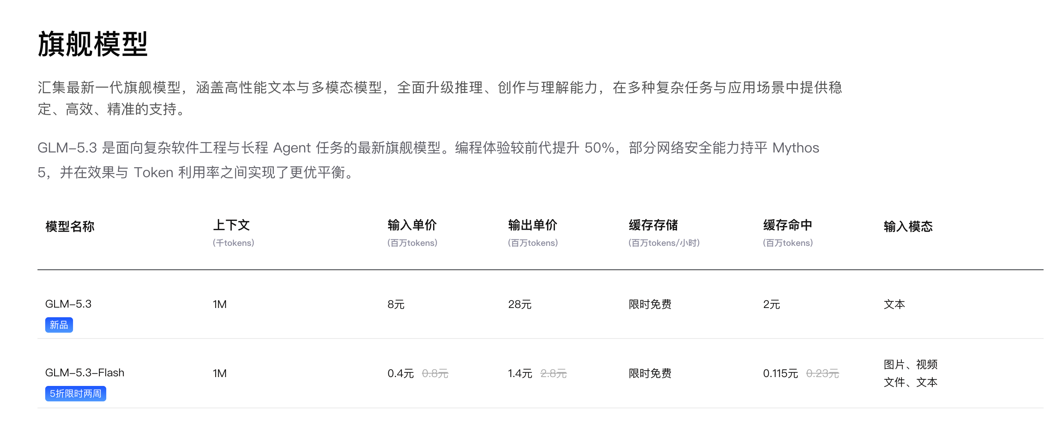Click the 5折限时两周 promotion badge
Screen dimensions: 1054x423
point(76,394)
